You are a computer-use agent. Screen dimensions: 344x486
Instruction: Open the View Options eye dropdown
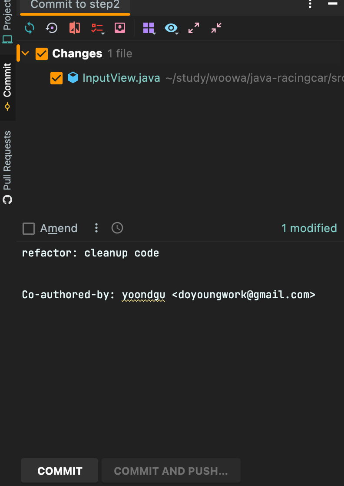[171, 28]
